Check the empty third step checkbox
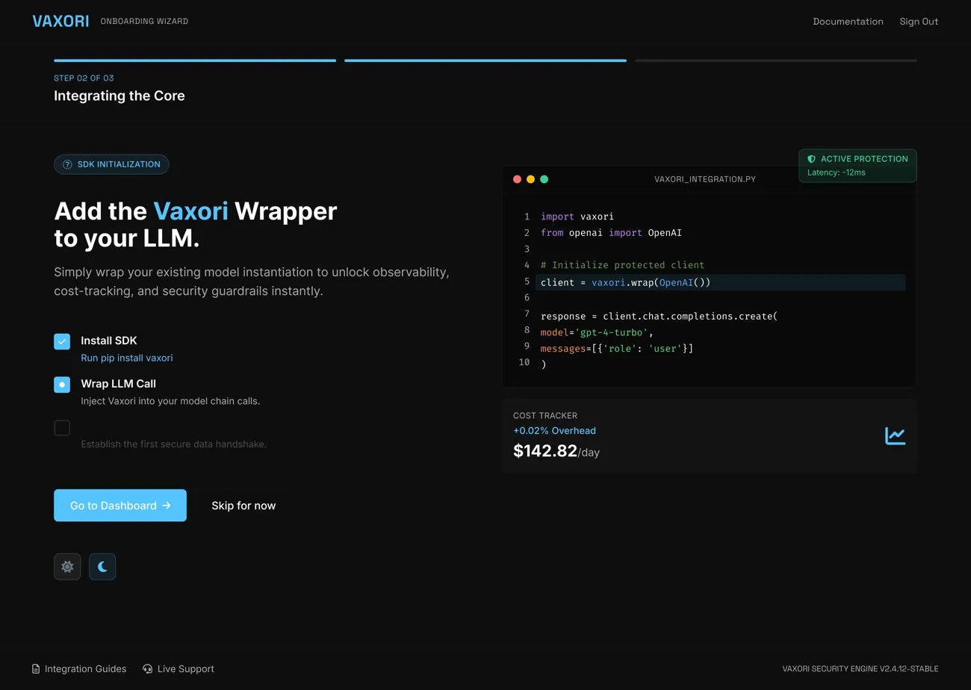 (62, 428)
